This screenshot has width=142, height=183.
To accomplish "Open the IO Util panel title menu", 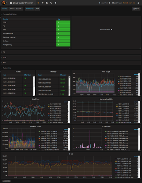I will tap(71, 154).
